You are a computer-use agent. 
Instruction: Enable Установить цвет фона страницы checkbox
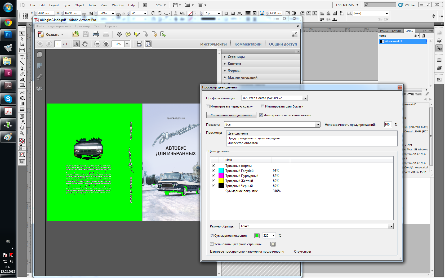[x=212, y=244]
